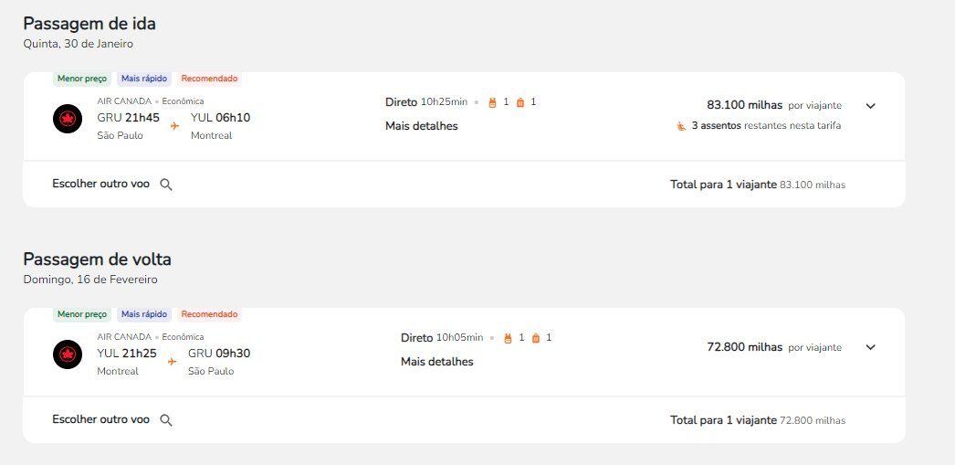The image size is (955, 465).
Task: Open Mais detalhes for outbound flight
Action: pos(422,126)
